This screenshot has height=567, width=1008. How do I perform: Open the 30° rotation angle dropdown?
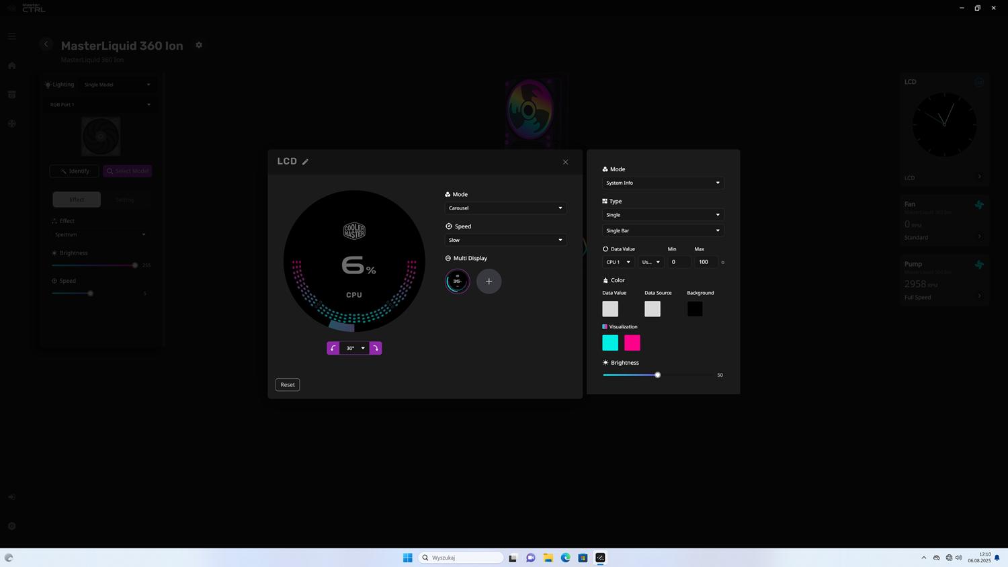[355, 348]
